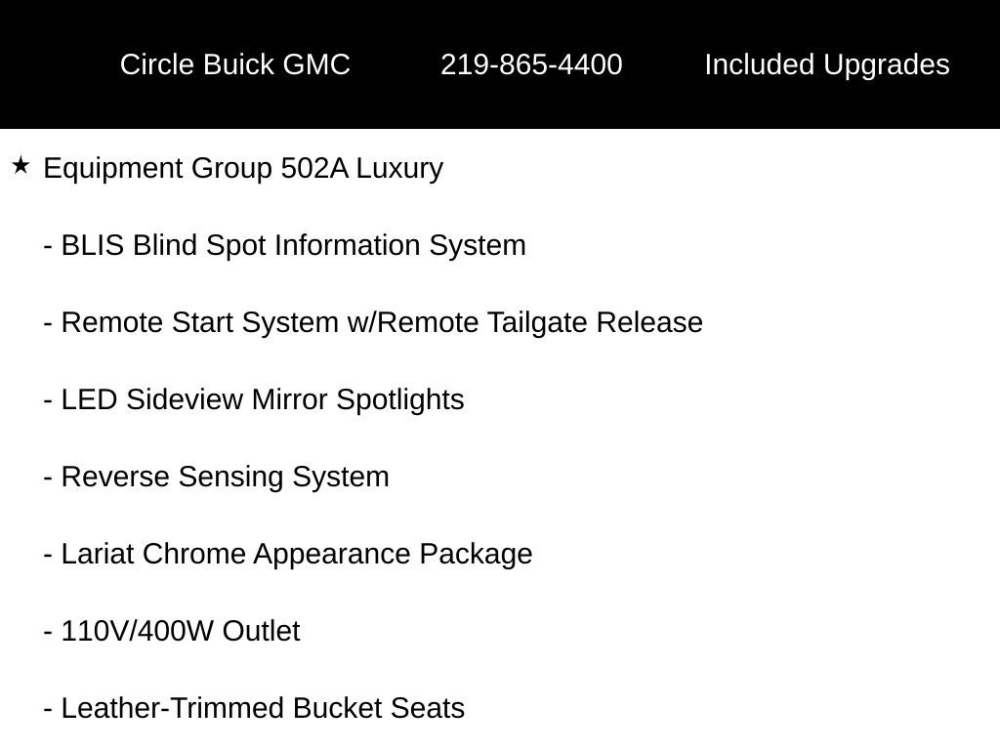Click the BLIS abbreviation text
This screenshot has width=1000, height=750.
coord(93,245)
